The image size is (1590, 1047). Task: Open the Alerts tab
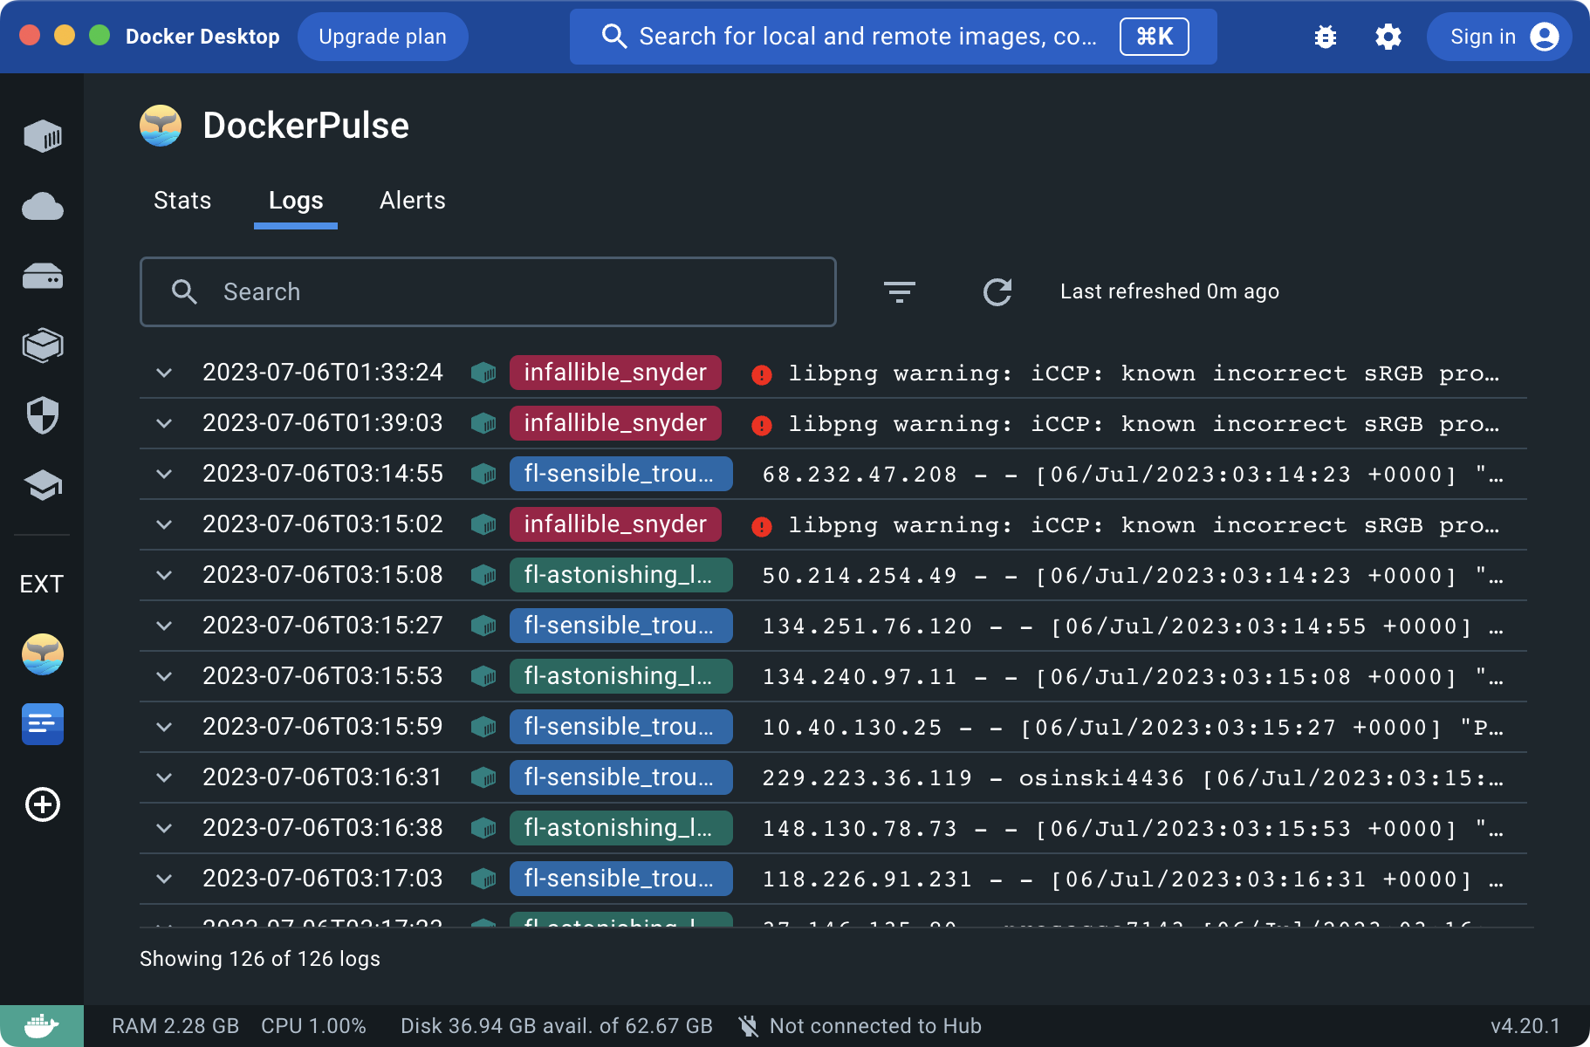tap(413, 201)
